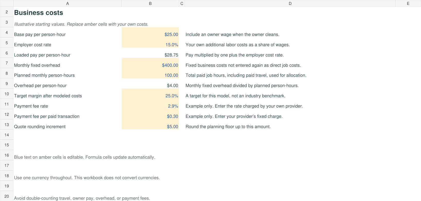This screenshot has width=421, height=201.
Task: Click 'Quote rounding increment' label
Action: pos(40,127)
